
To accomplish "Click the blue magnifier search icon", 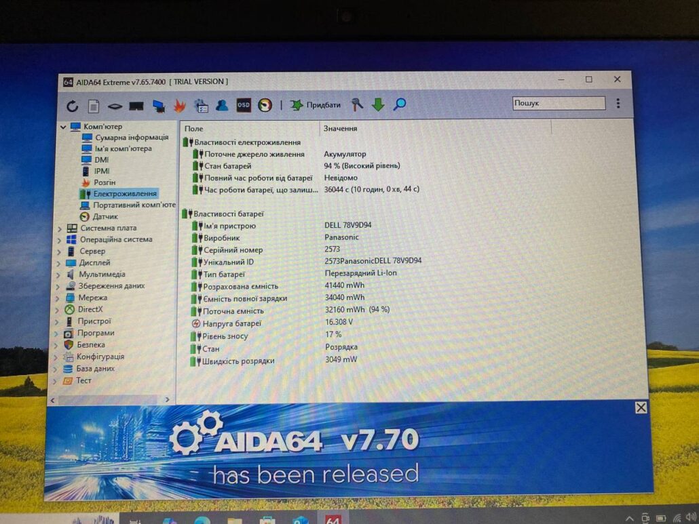I will 400,104.
